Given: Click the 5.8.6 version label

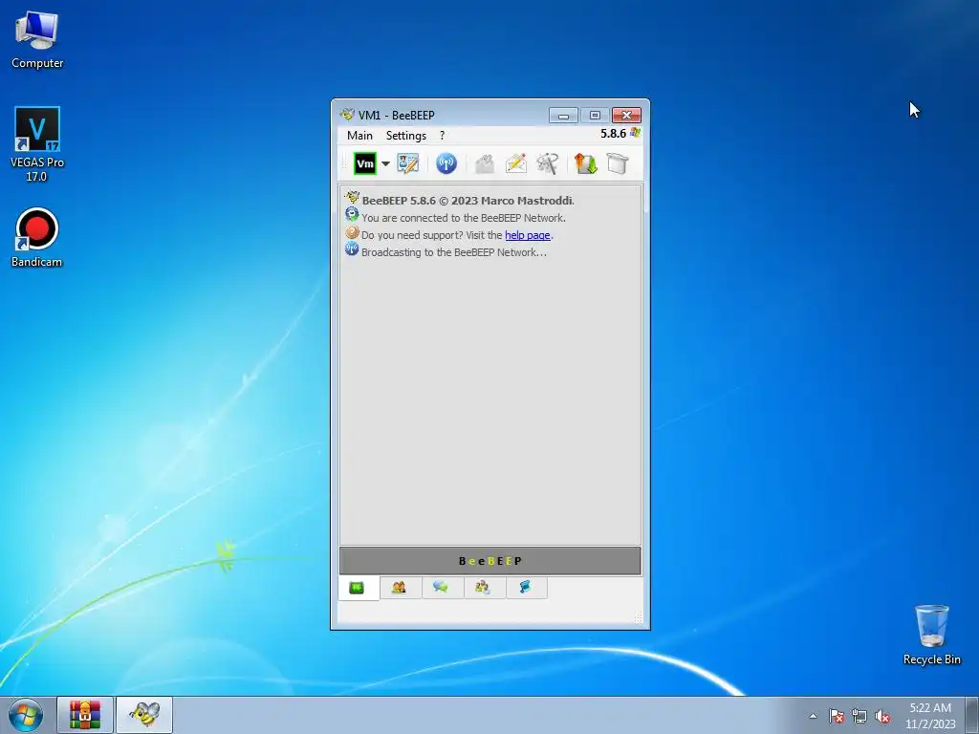Looking at the screenshot, I should (x=613, y=134).
